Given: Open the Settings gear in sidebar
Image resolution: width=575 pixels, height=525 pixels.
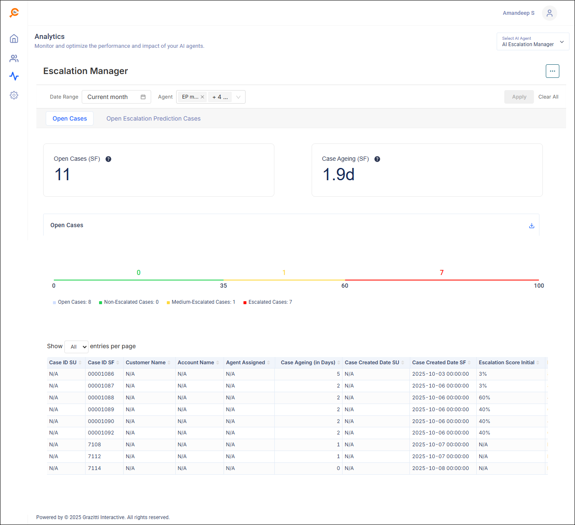Looking at the screenshot, I should click(14, 95).
